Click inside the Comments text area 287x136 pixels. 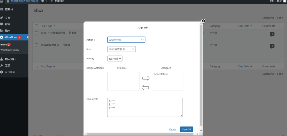pos(145,107)
